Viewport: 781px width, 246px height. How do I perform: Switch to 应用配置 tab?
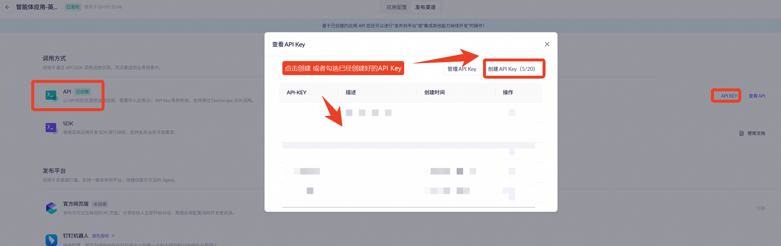point(396,7)
